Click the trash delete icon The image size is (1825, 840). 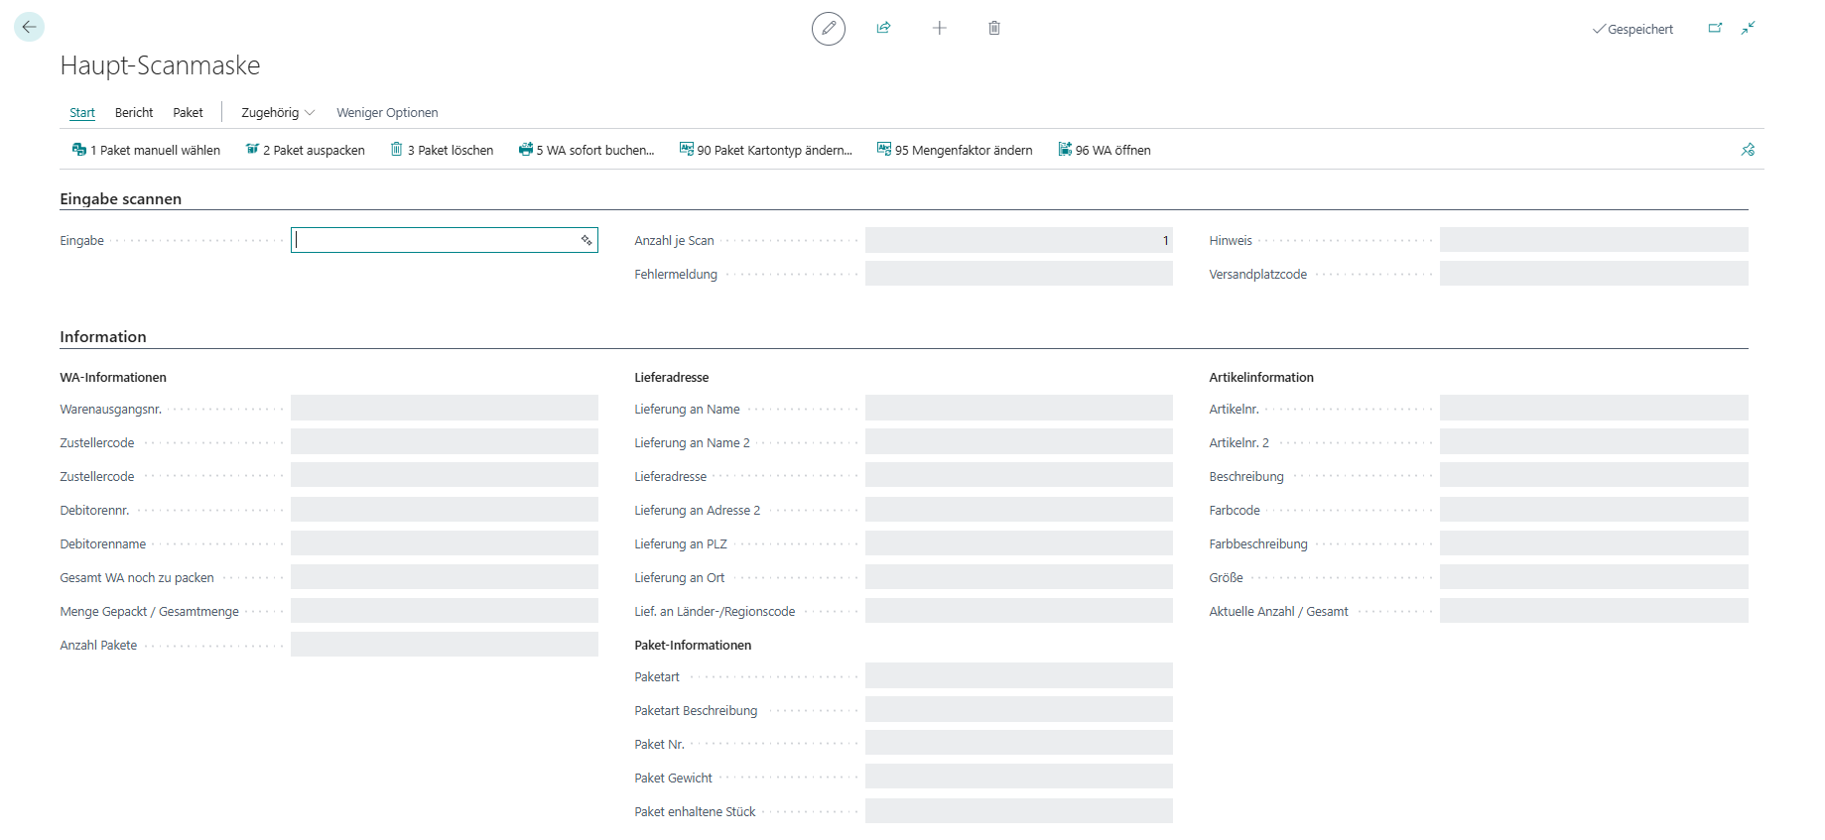pos(993,28)
